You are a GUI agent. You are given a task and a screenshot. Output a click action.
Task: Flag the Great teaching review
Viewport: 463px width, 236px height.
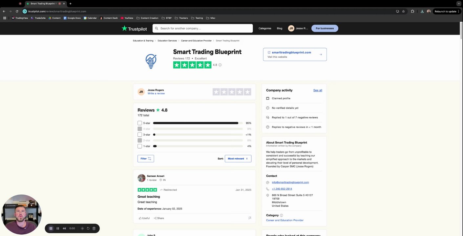pyautogui.click(x=250, y=218)
